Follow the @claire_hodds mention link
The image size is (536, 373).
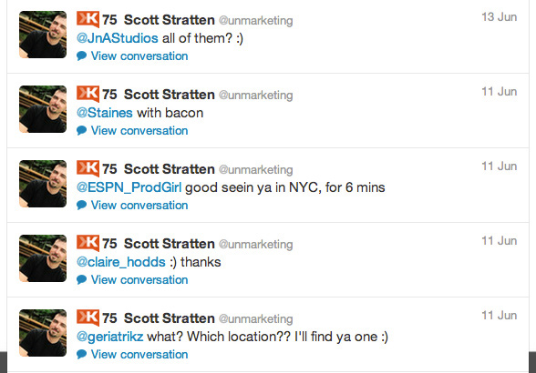121,262
